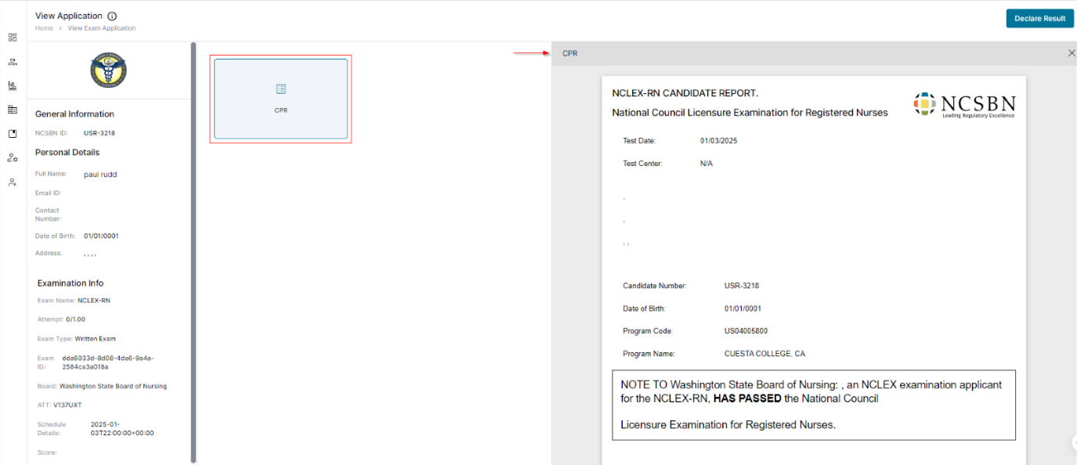Click sidebar Date of Birth value 01/01/0001
1077x465 pixels.
(101, 236)
